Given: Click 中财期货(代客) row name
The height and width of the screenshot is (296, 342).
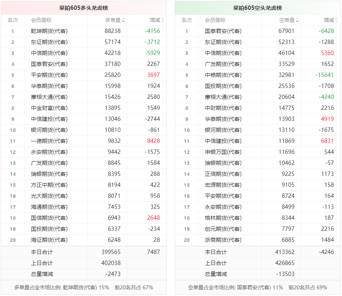Looking at the screenshot, I should (223, 108).
